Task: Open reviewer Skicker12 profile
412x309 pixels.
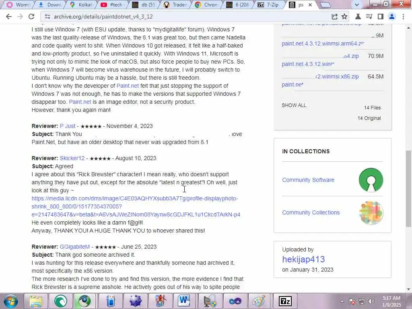Action: coord(72,158)
